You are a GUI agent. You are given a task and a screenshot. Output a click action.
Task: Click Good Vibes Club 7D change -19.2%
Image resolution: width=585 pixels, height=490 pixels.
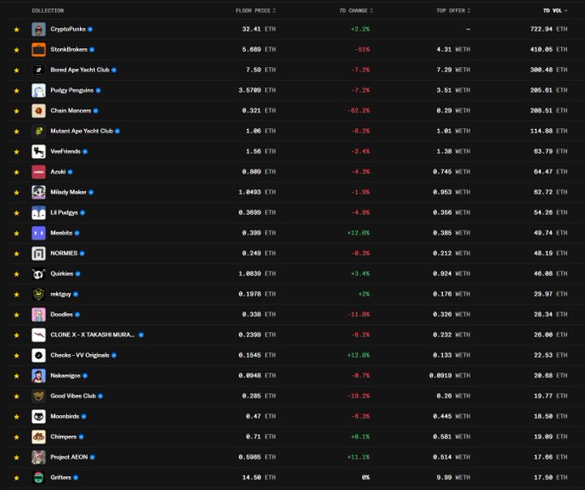tap(359, 396)
